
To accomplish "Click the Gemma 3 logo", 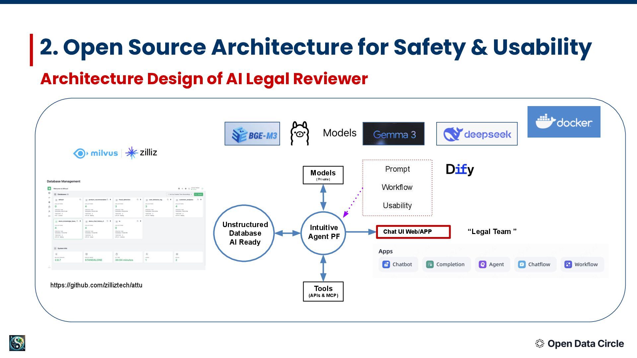I will click(393, 134).
